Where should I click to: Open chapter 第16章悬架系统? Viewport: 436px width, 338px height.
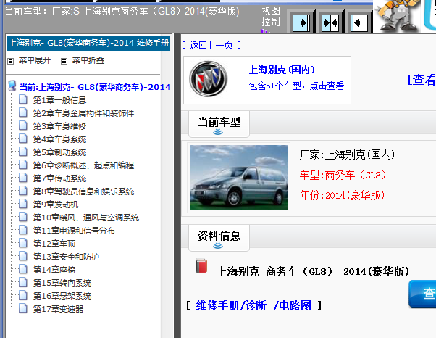(x=62, y=296)
